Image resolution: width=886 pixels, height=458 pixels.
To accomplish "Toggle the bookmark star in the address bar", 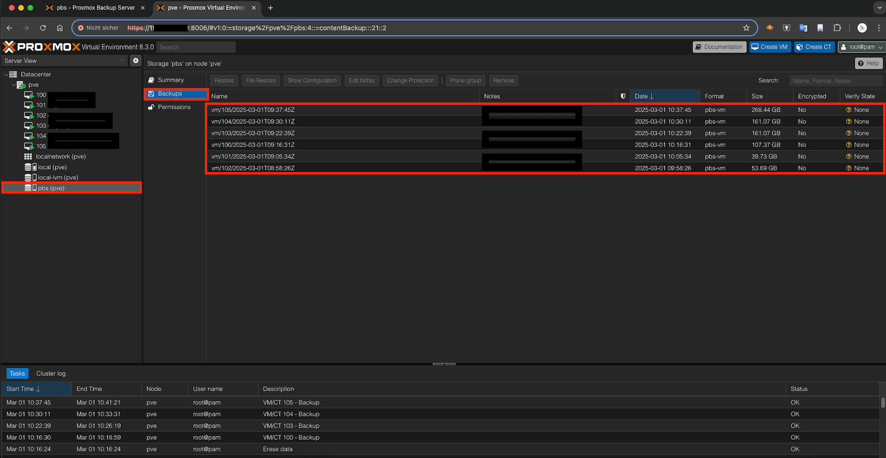I will (x=747, y=28).
